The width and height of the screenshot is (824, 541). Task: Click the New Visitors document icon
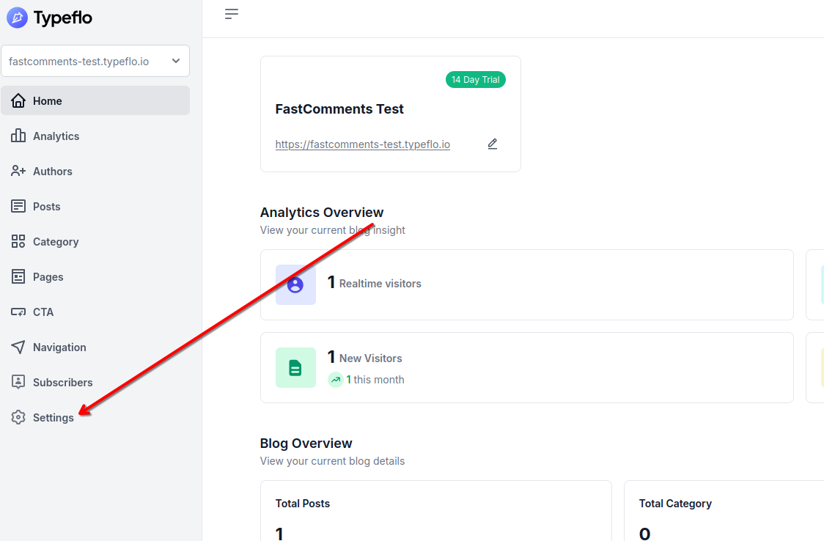pos(295,368)
